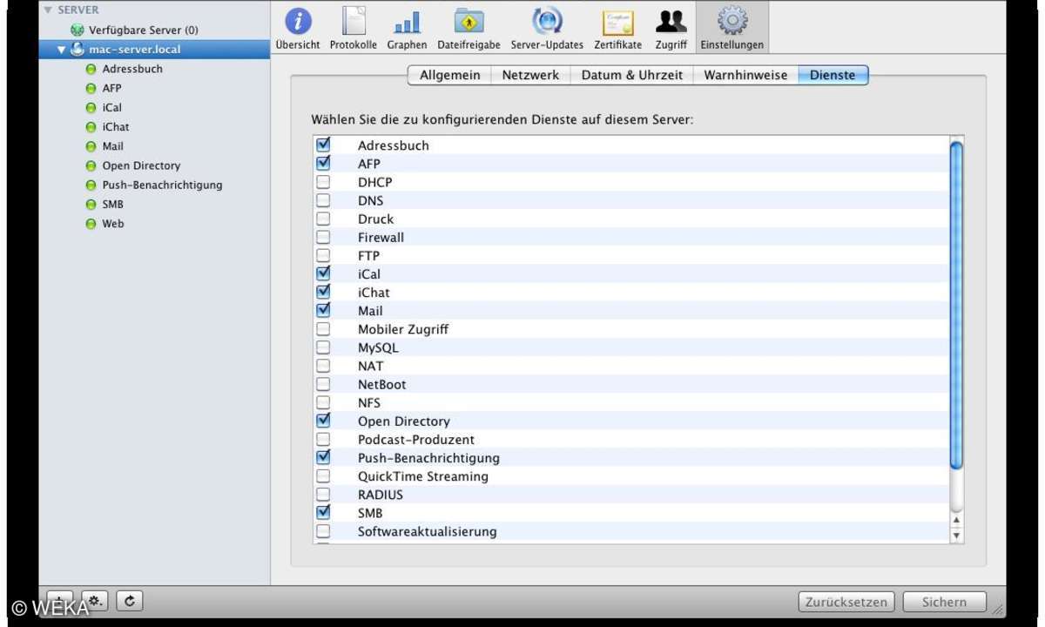This screenshot has height=627, width=1045.
Task: Select Open Directory in sidebar
Action: tap(141, 165)
